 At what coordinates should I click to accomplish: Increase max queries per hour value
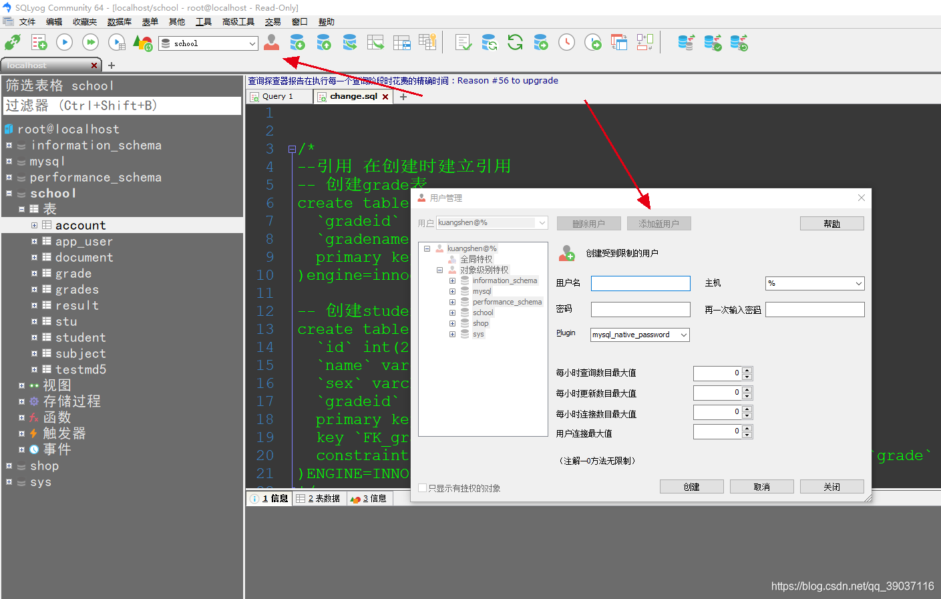click(x=747, y=370)
